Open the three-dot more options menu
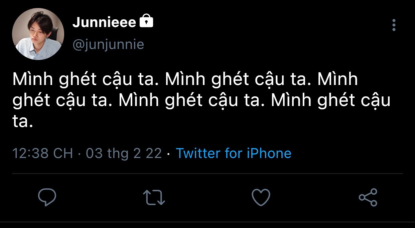 (x=394, y=25)
